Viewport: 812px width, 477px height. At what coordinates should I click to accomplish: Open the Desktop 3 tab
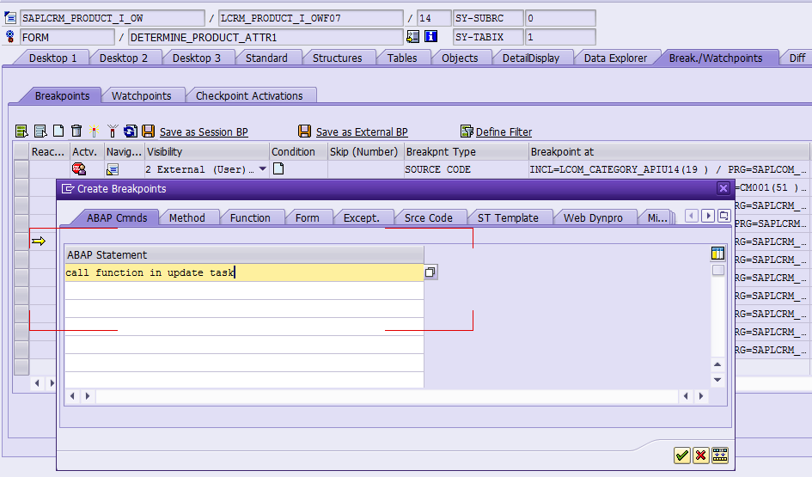[196, 58]
